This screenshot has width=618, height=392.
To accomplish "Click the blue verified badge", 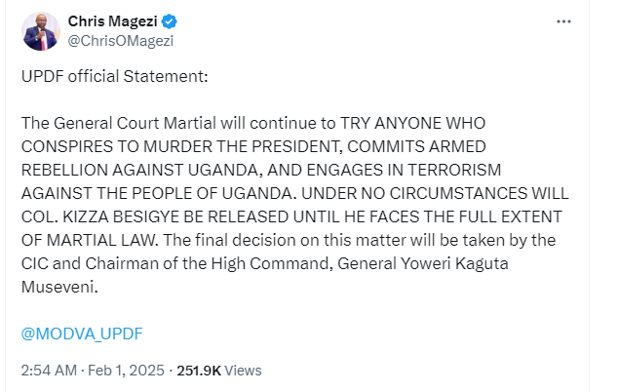I will [x=169, y=21].
